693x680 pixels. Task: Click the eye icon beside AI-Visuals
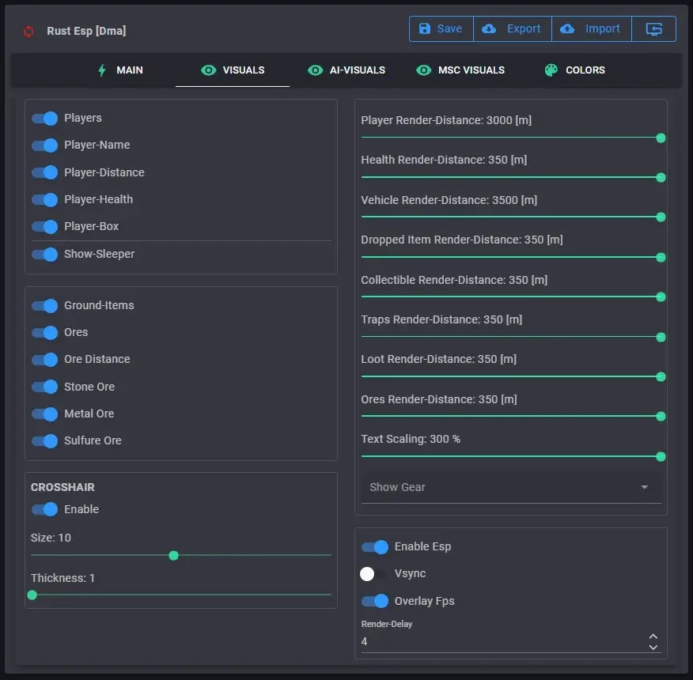316,70
